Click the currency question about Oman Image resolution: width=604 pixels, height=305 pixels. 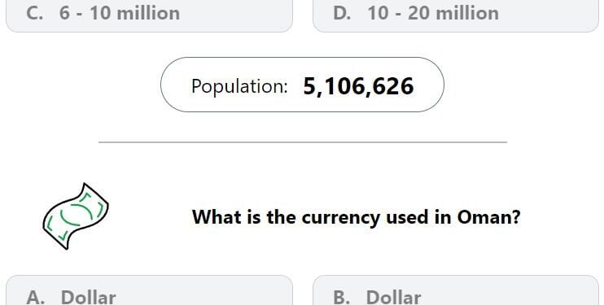[x=356, y=217]
